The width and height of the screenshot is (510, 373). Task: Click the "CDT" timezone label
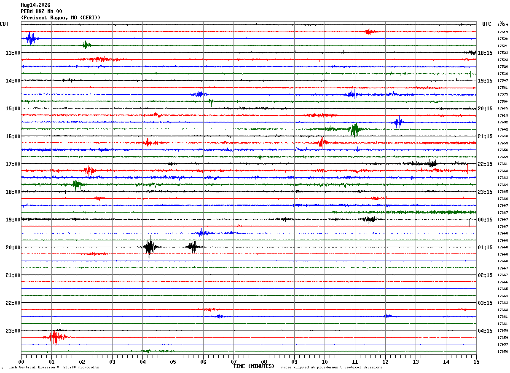[4, 24]
